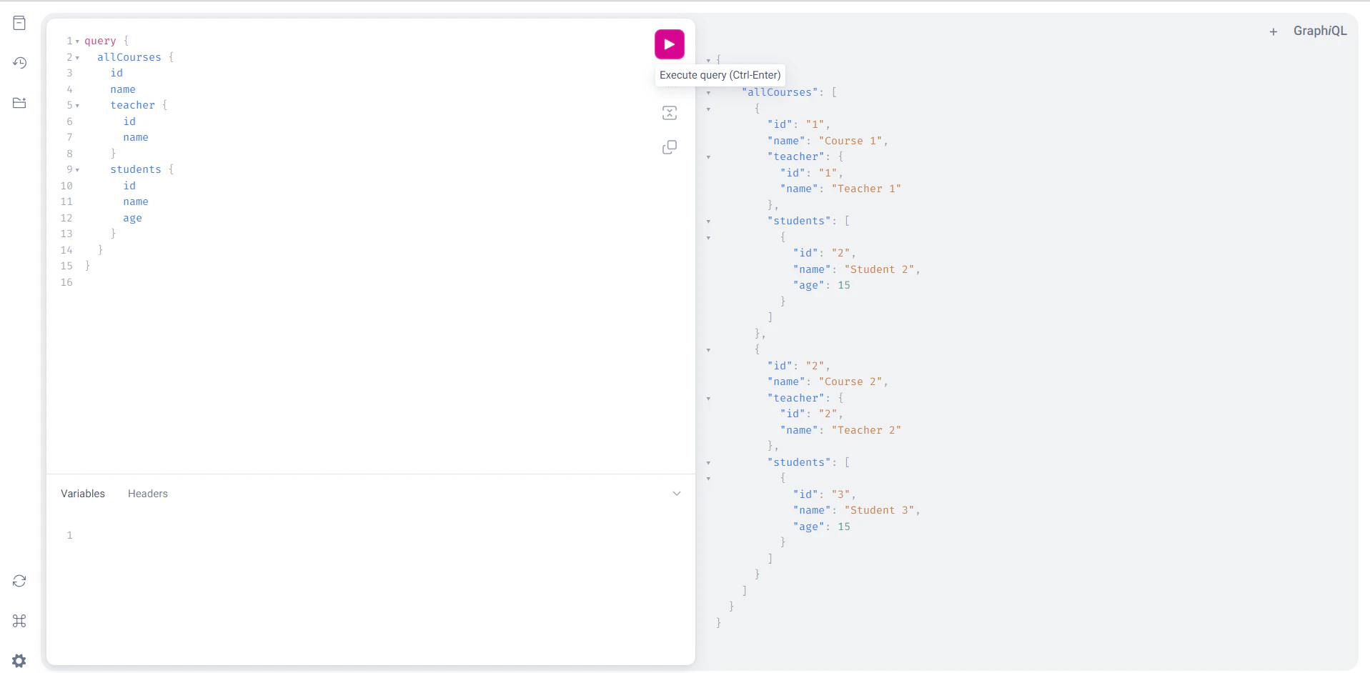The image size is (1370, 673).
Task: Open the query history panel
Action: [19, 63]
